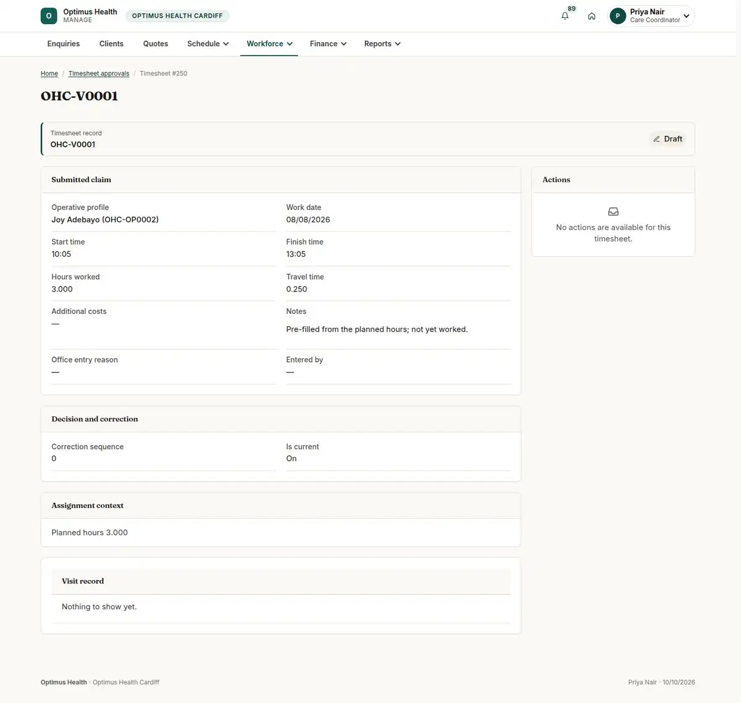This screenshot has width=741, height=703.
Task: Open the Schedule dropdown menu
Action: [208, 44]
